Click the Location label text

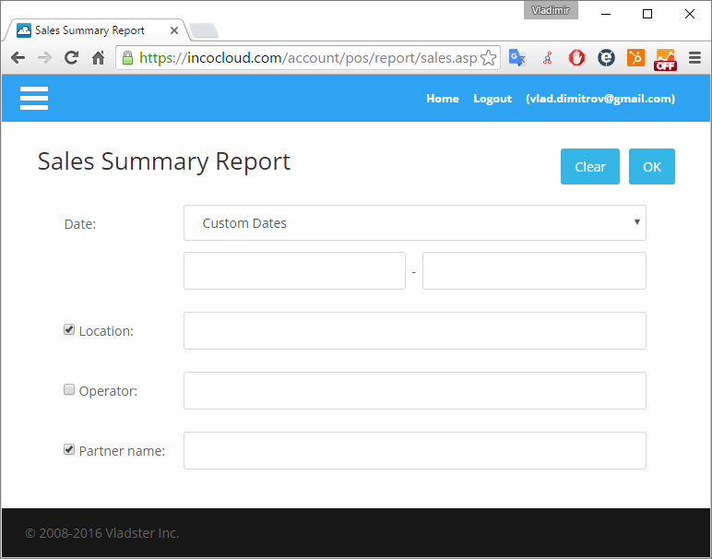click(106, 331)
